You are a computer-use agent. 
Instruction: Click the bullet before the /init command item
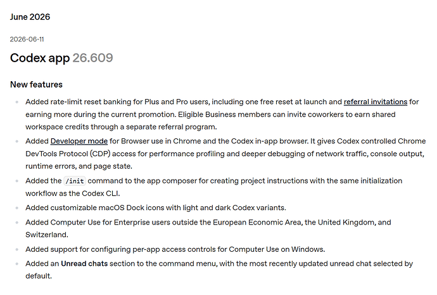(17, 181)
